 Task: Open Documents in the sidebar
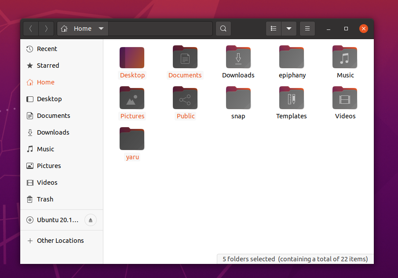click(x=62, y=116)
